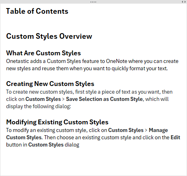Click the bold word 'Manage'
Viewport: 187px width, 176px height.
[158, 130]
